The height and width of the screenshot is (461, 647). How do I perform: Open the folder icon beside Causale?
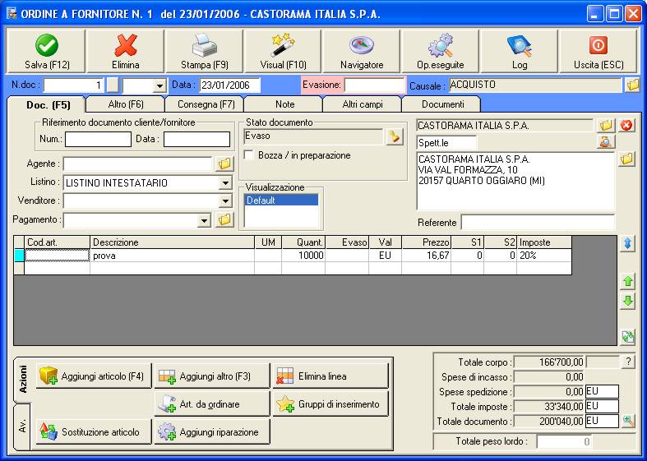(x=631, y=85)
